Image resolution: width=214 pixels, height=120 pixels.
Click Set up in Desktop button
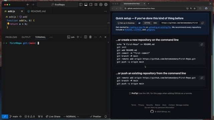126,23
